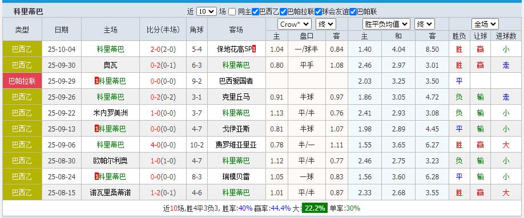Select the 30% odd-goals rate
The width and height of the screenshot is (524, 218).
(x=353, y=208)
